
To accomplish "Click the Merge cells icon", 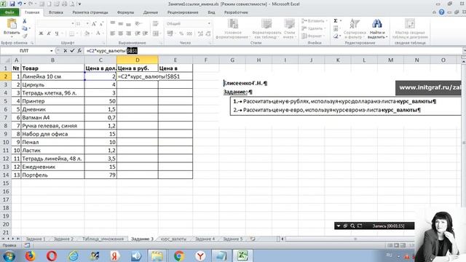I will coord(156,33).
